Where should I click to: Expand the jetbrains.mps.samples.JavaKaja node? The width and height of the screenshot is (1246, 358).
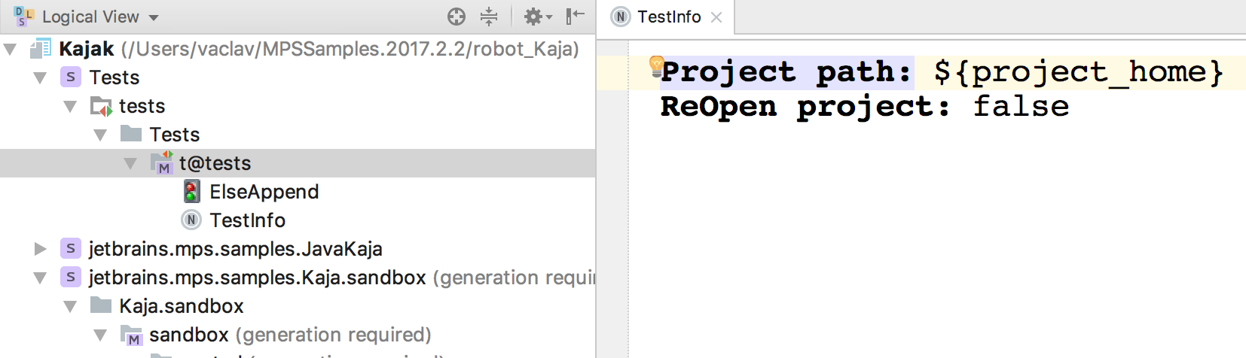(x=41, y=249)
